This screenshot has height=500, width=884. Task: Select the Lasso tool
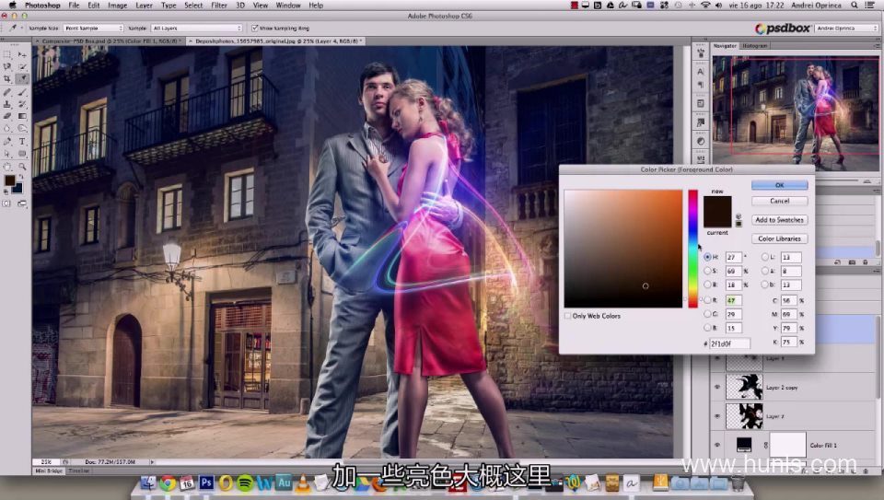[x=7, y=66]
